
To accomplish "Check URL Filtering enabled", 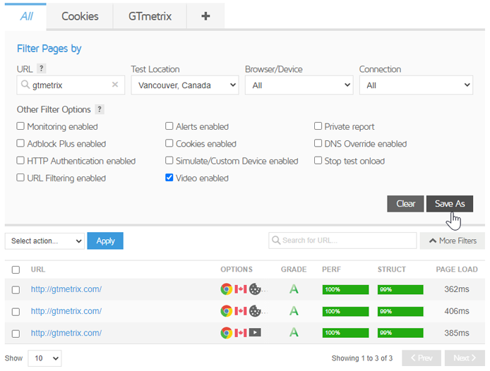I will click(20, 177).
